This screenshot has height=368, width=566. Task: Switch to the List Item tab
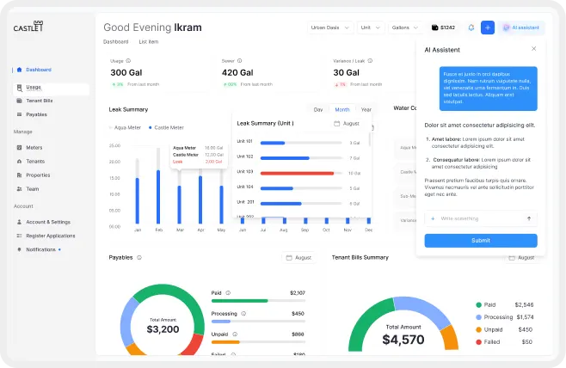pos(149,41)
